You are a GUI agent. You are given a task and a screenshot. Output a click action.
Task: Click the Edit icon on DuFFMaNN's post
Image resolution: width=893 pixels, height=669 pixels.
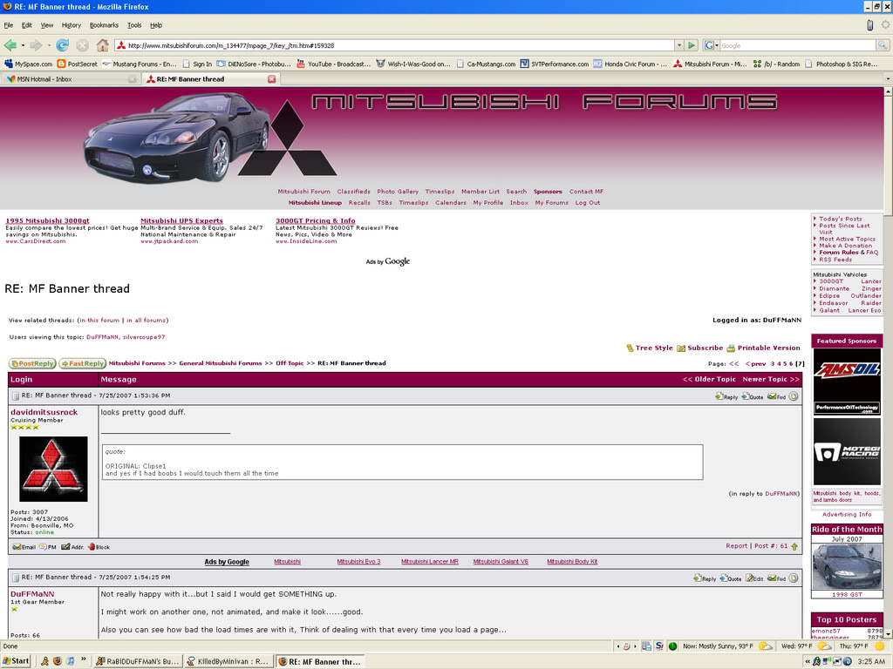(749, 577)
